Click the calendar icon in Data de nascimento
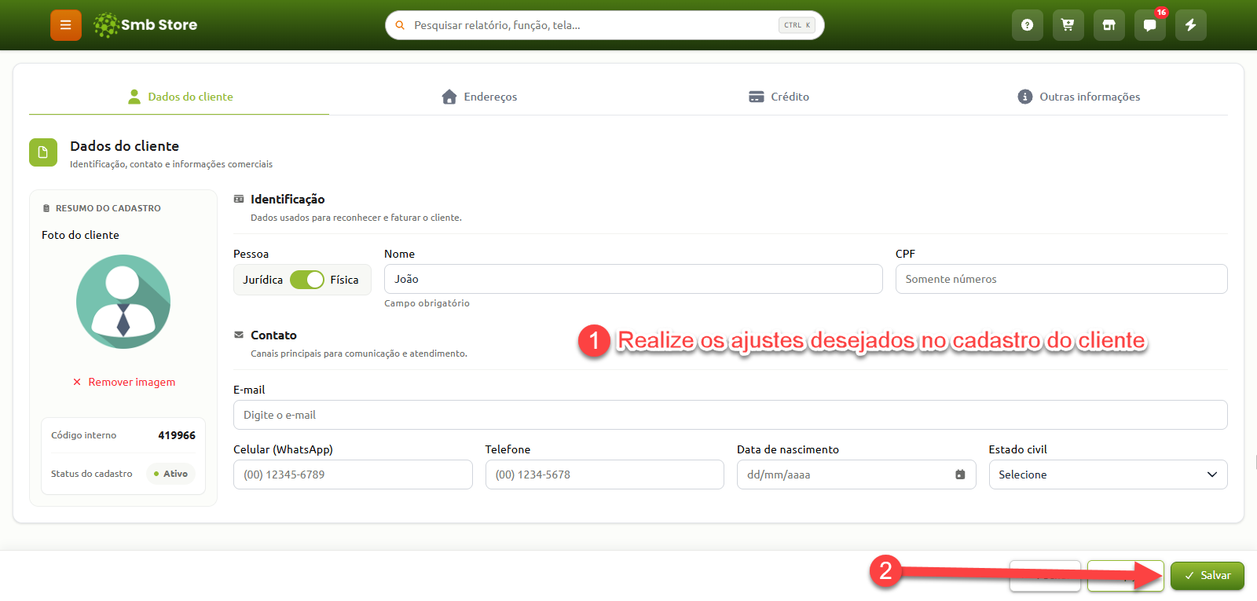 pyautogui.click(x=960, y=475)
